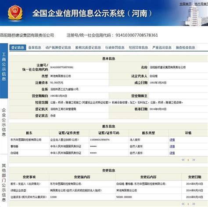The height and width of the screenshot is (207, 208).
Task: Open the 全国首页 link in header
Action: (x=185, y=4)
